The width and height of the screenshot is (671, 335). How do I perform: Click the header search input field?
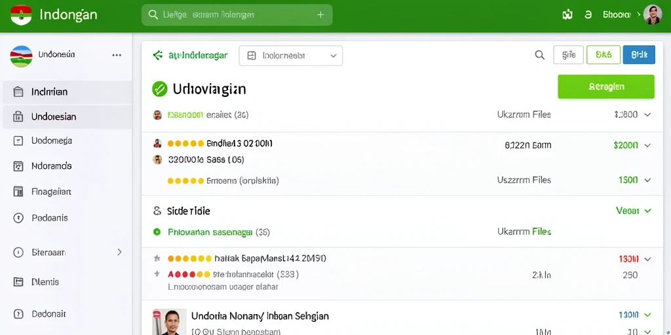237,15
